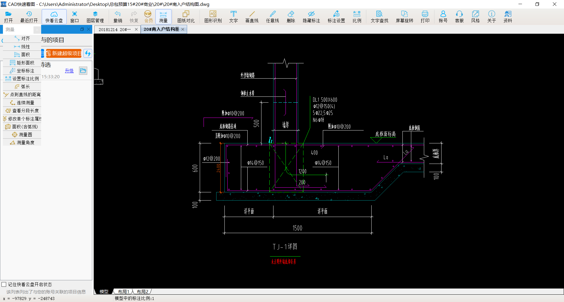564x302 pixels.
Task: Choose 点到直线的距离 measurement
Action: 22,94
